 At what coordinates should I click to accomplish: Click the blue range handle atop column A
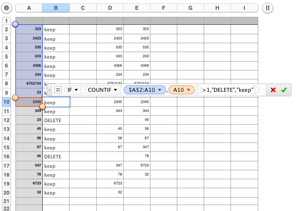click(15, 24)
